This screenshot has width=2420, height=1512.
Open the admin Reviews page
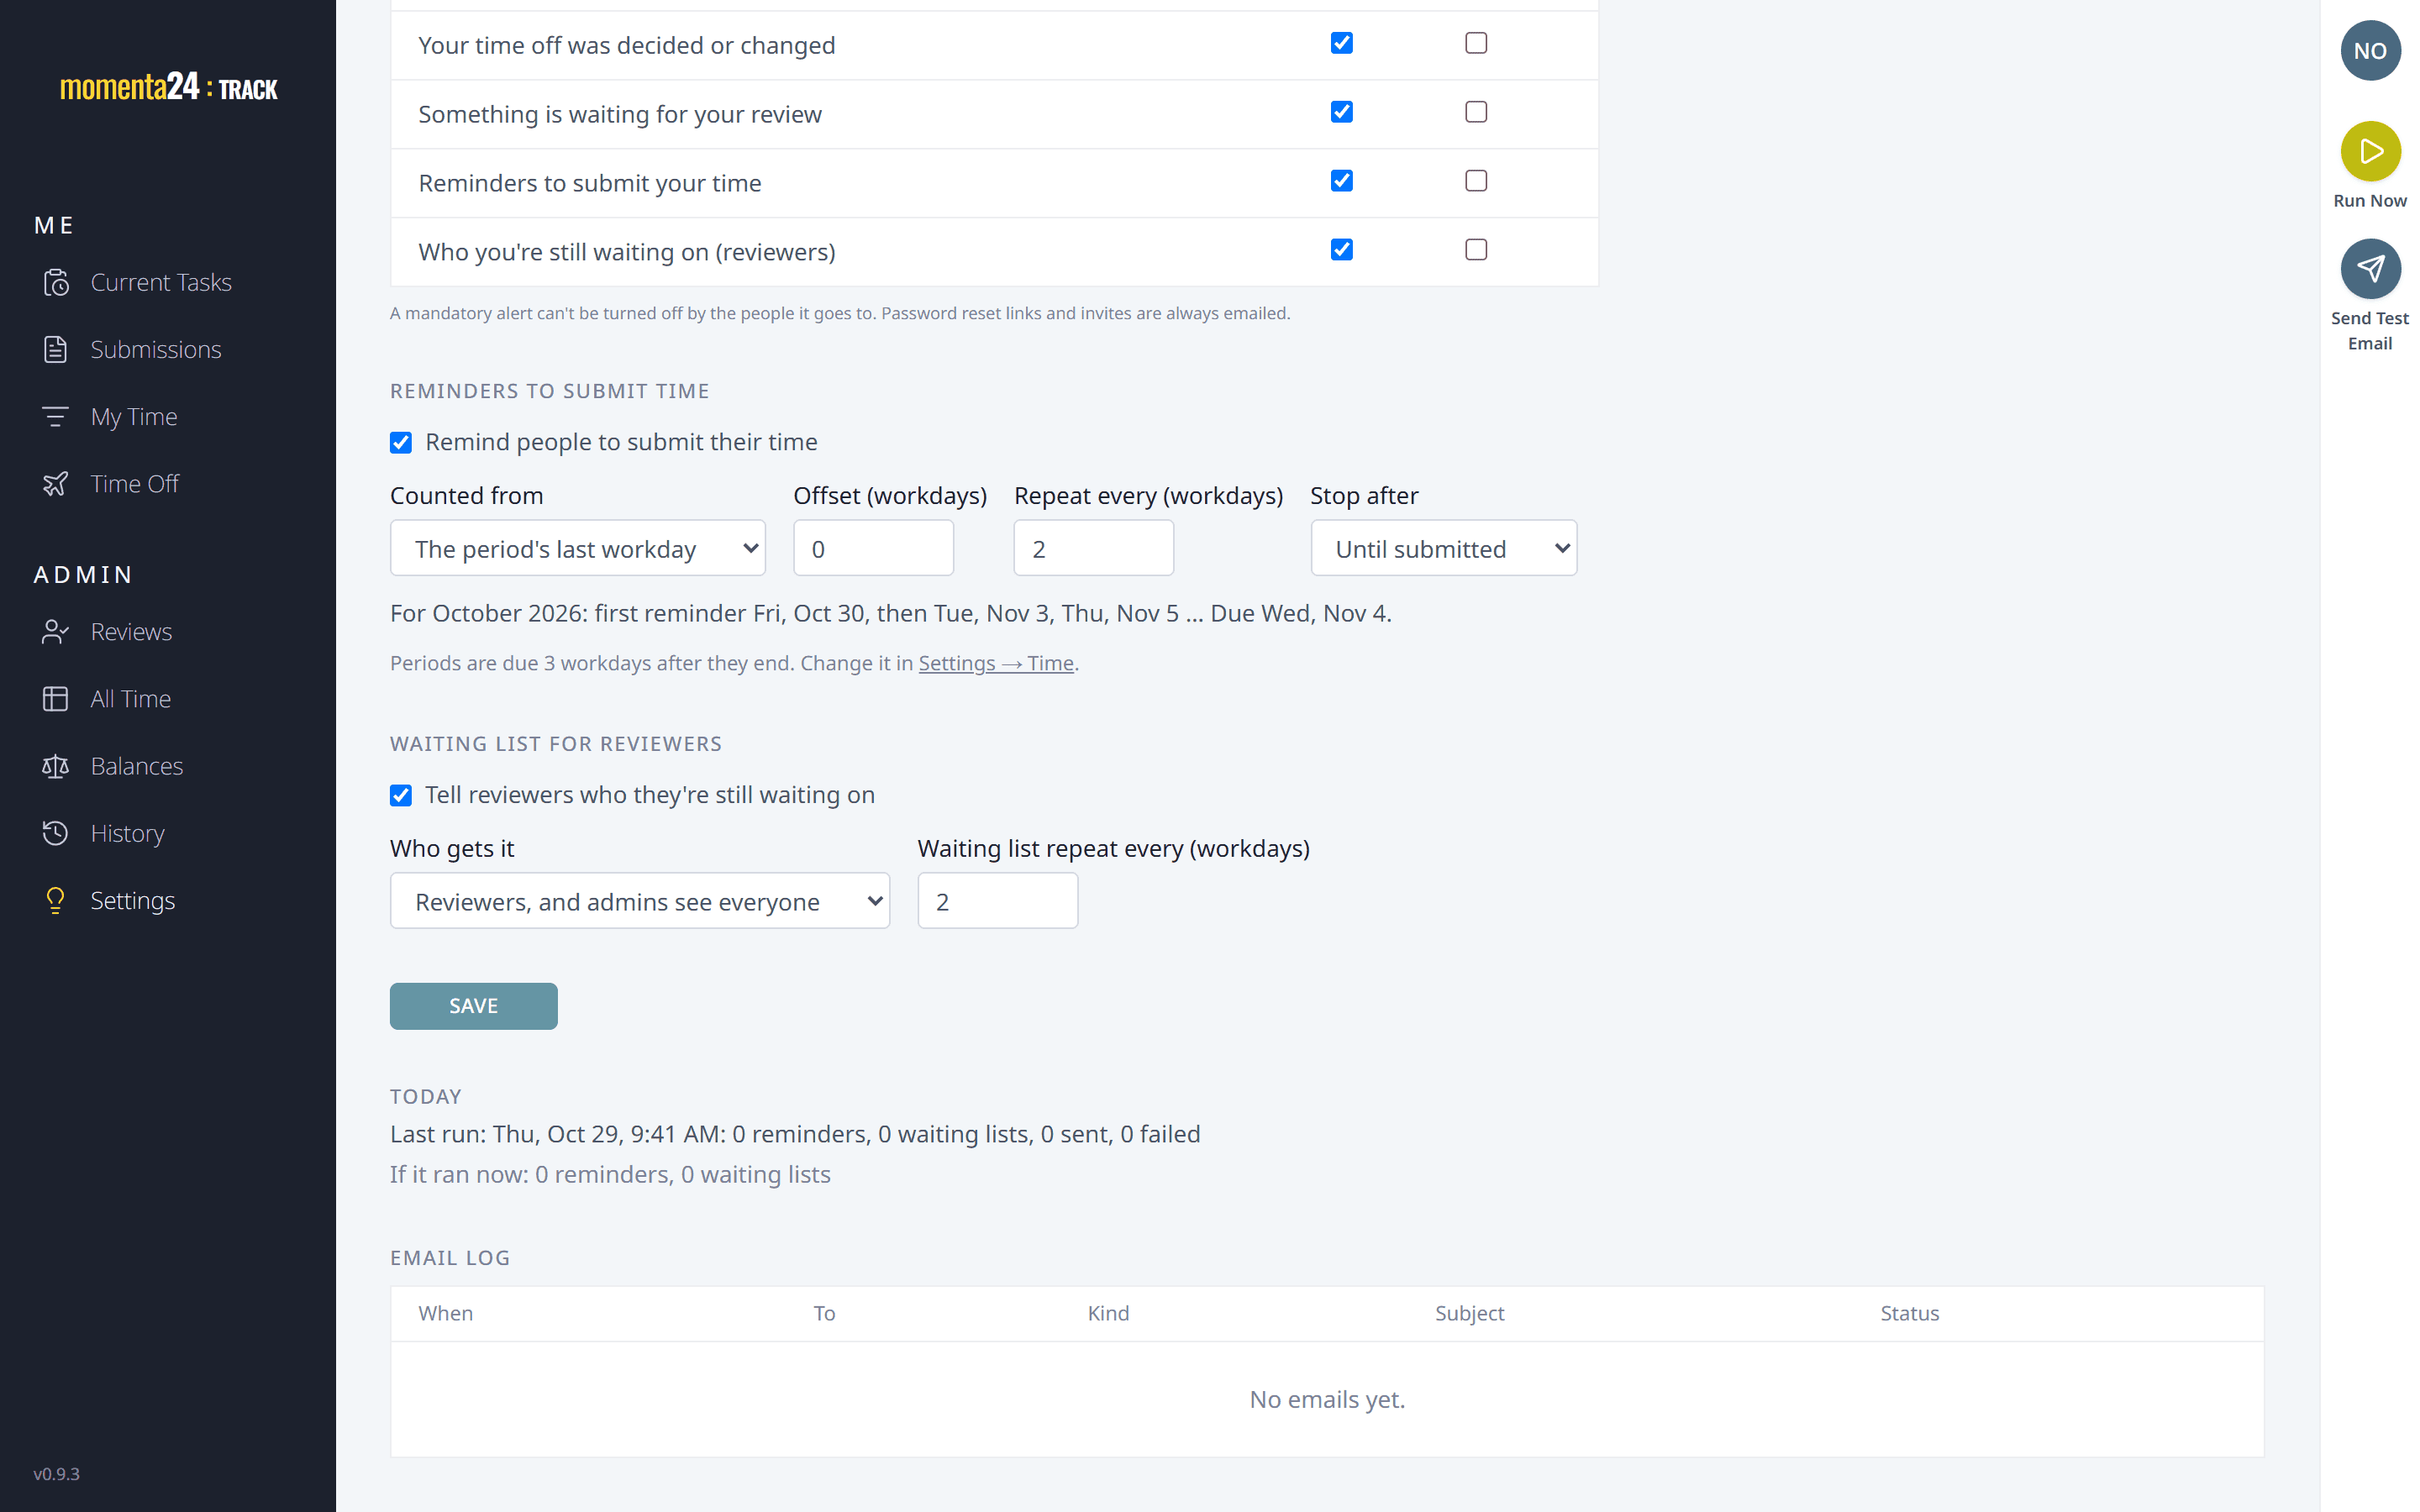click(x=130, y=632)
